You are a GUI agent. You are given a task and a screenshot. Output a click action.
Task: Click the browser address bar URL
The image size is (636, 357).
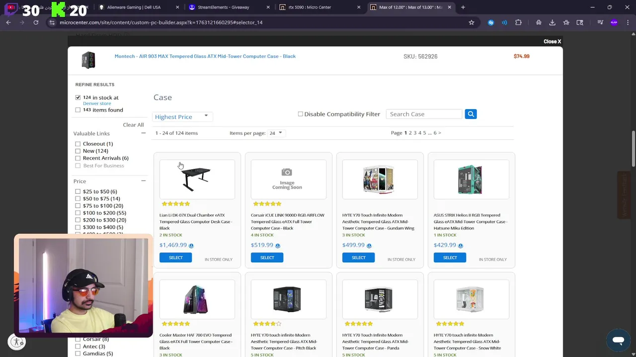(161, 22)
